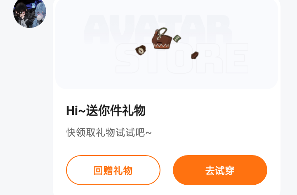Open the gift preview panel
The image size is (297, 195).
point(167,44)
